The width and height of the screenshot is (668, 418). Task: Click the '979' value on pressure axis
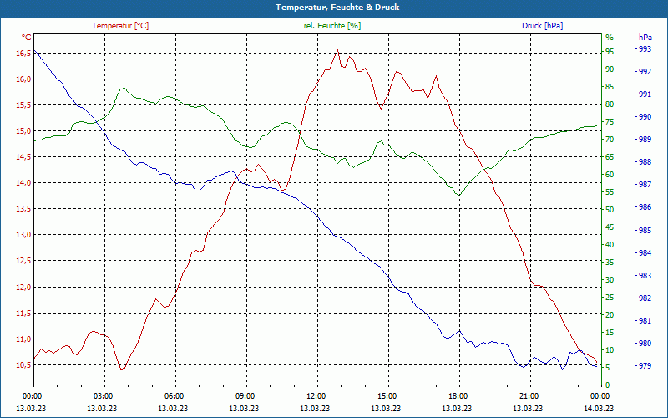coord(645,366)
